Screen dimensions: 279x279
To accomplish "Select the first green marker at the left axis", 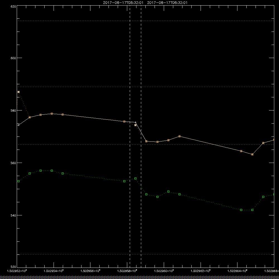I will (18, 181).
